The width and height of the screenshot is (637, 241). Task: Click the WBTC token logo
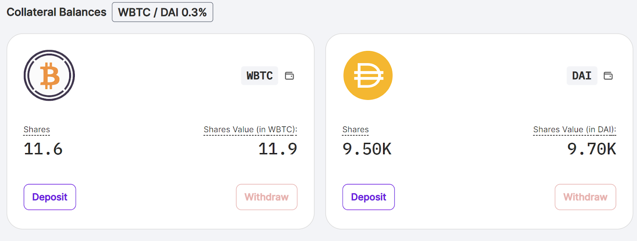click(x=49, y=75)
